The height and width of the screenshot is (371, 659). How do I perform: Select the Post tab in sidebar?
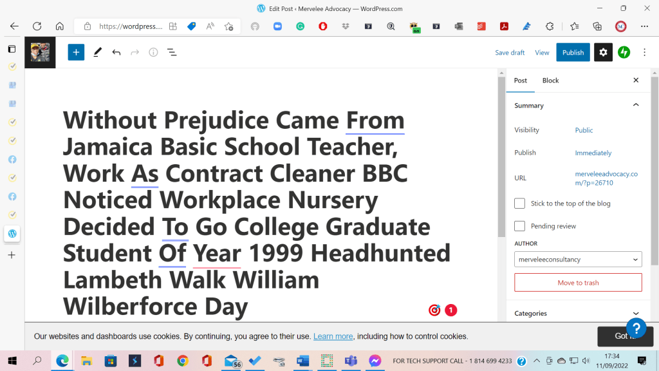click(x=521, y=81)
